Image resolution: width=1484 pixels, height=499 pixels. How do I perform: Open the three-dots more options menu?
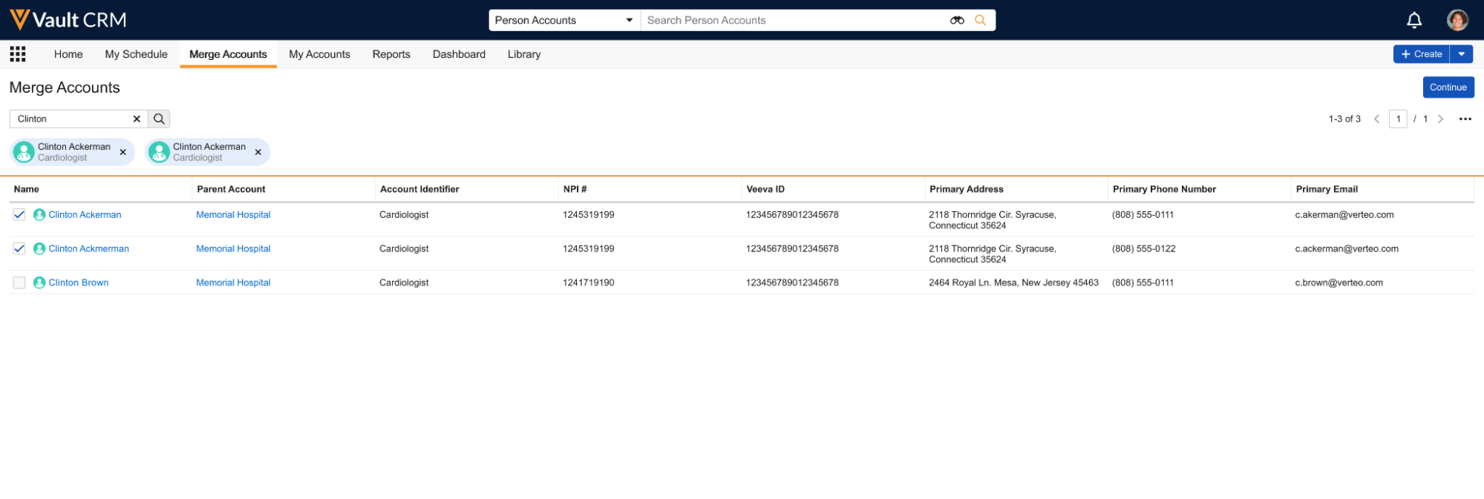pyautogui.click(x=1465, y=119)
